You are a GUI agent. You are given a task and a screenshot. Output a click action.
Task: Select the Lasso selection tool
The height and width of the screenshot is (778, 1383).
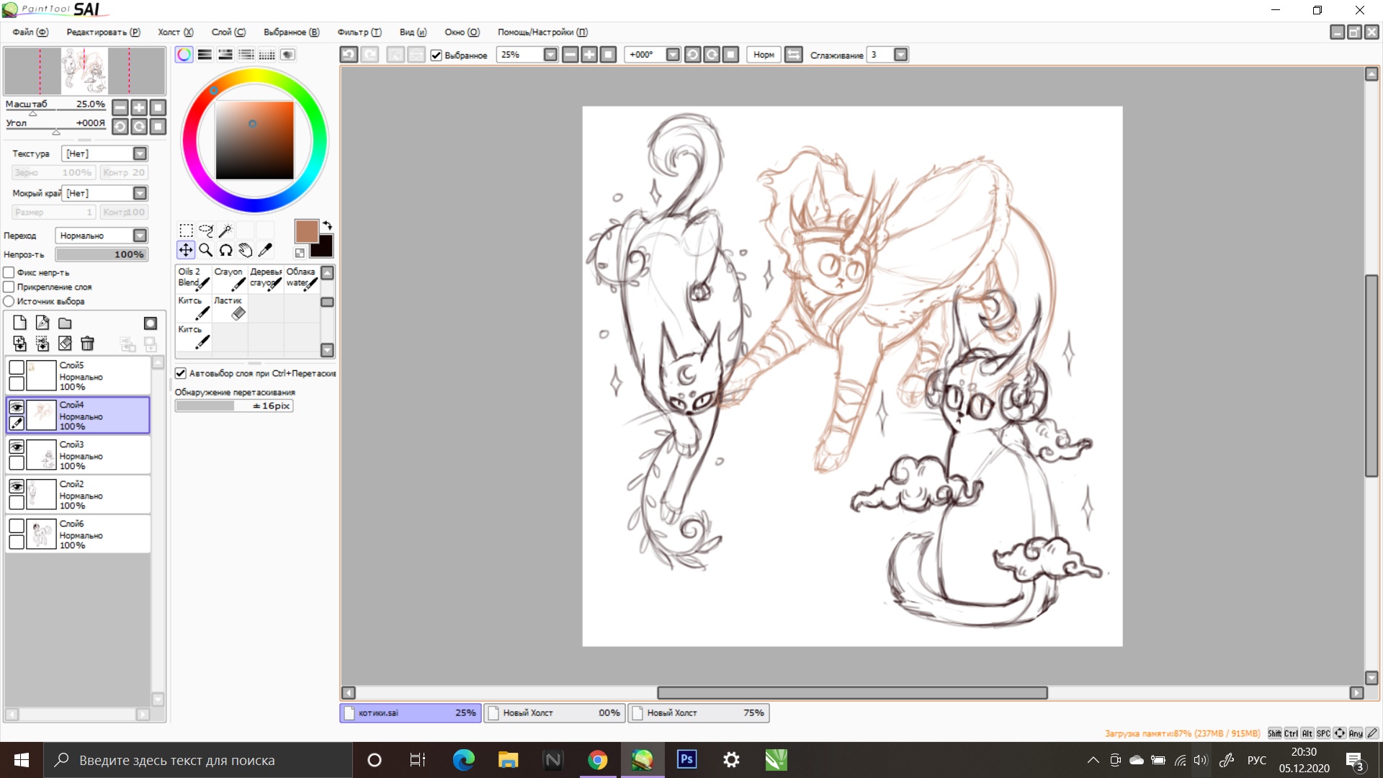pyautogui.click(x=206, y=231)
